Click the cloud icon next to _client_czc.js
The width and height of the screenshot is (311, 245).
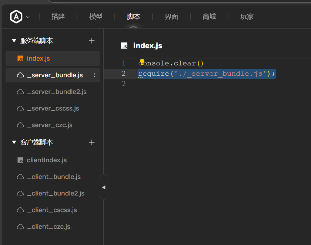click(x=20, y=227)
